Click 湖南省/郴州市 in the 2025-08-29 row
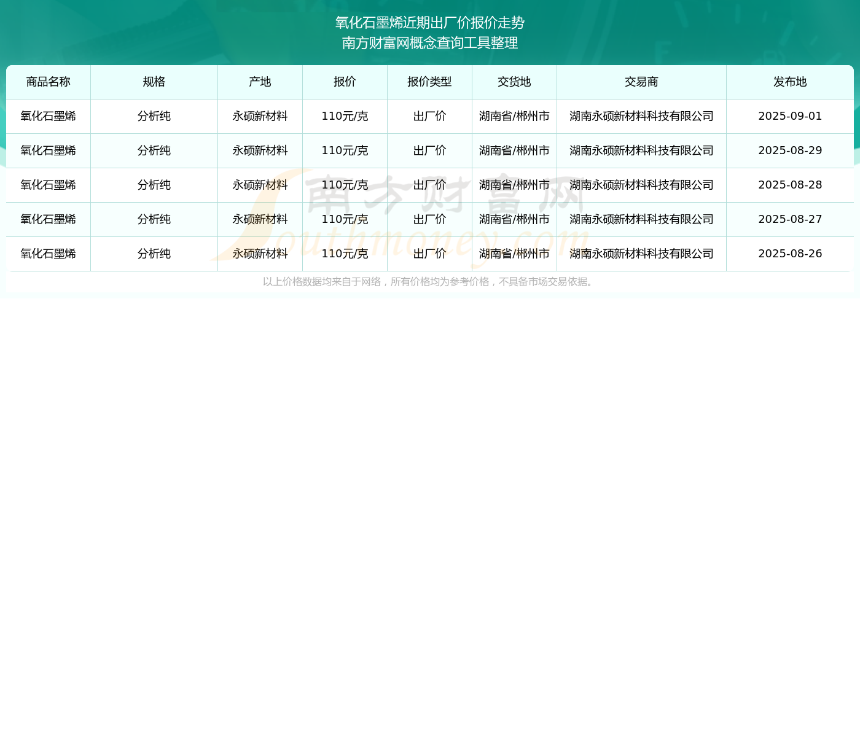The height and width of the screenshot is (740, 860). (514, 150)
